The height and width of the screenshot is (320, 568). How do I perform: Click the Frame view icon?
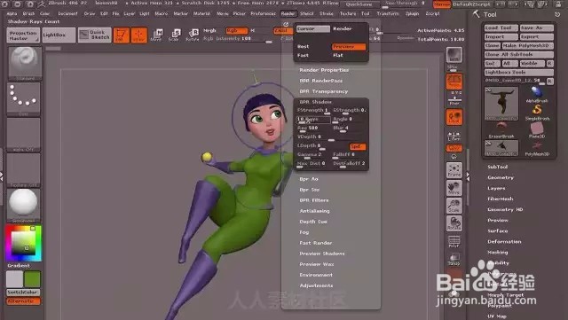click(454, 170)
